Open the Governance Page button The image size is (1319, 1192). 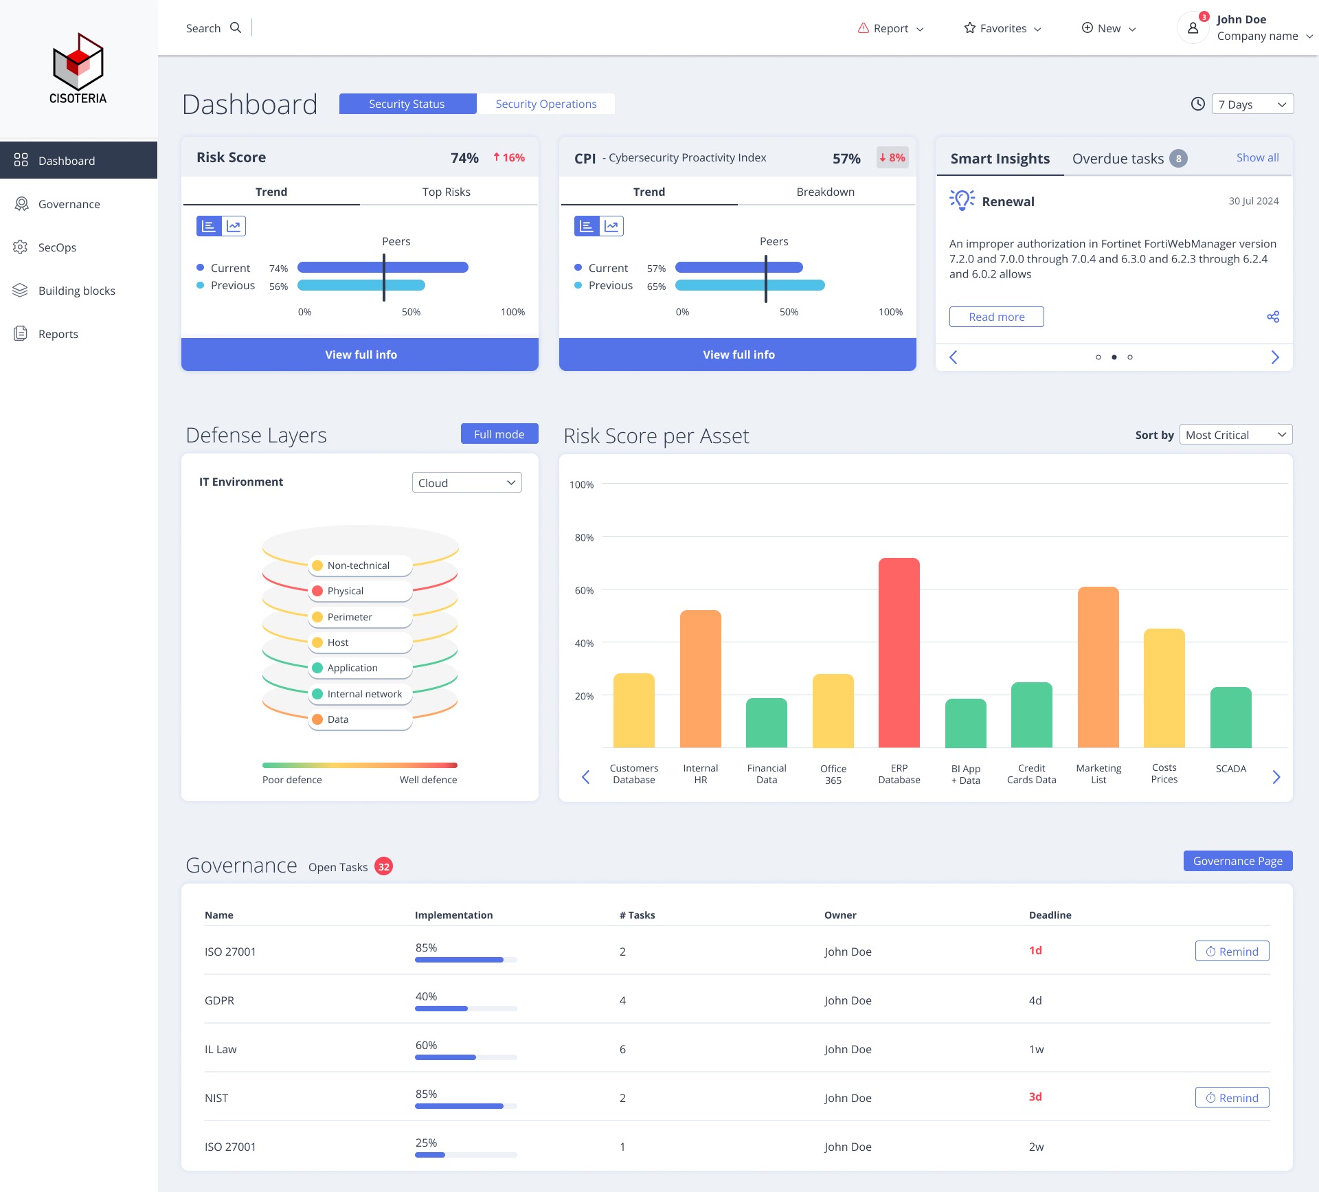pyautogui.click(x=1237, y=861)
